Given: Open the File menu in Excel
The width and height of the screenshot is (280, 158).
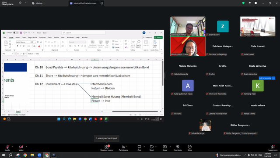Looking at the screenshot, I should click(5, 37).
